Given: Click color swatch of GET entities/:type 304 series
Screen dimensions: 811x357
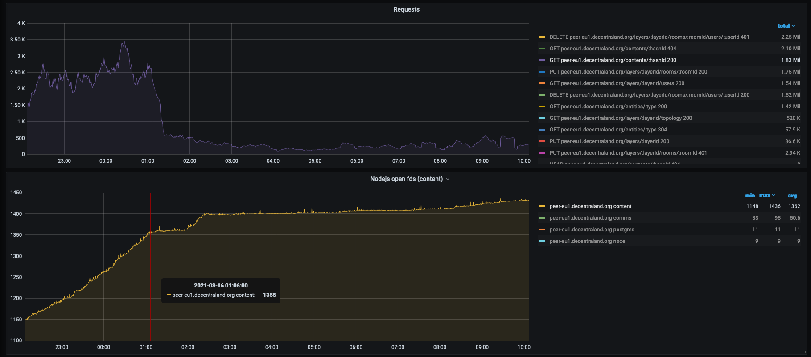Looking at the screenshot, I should (x=542, y=130).
